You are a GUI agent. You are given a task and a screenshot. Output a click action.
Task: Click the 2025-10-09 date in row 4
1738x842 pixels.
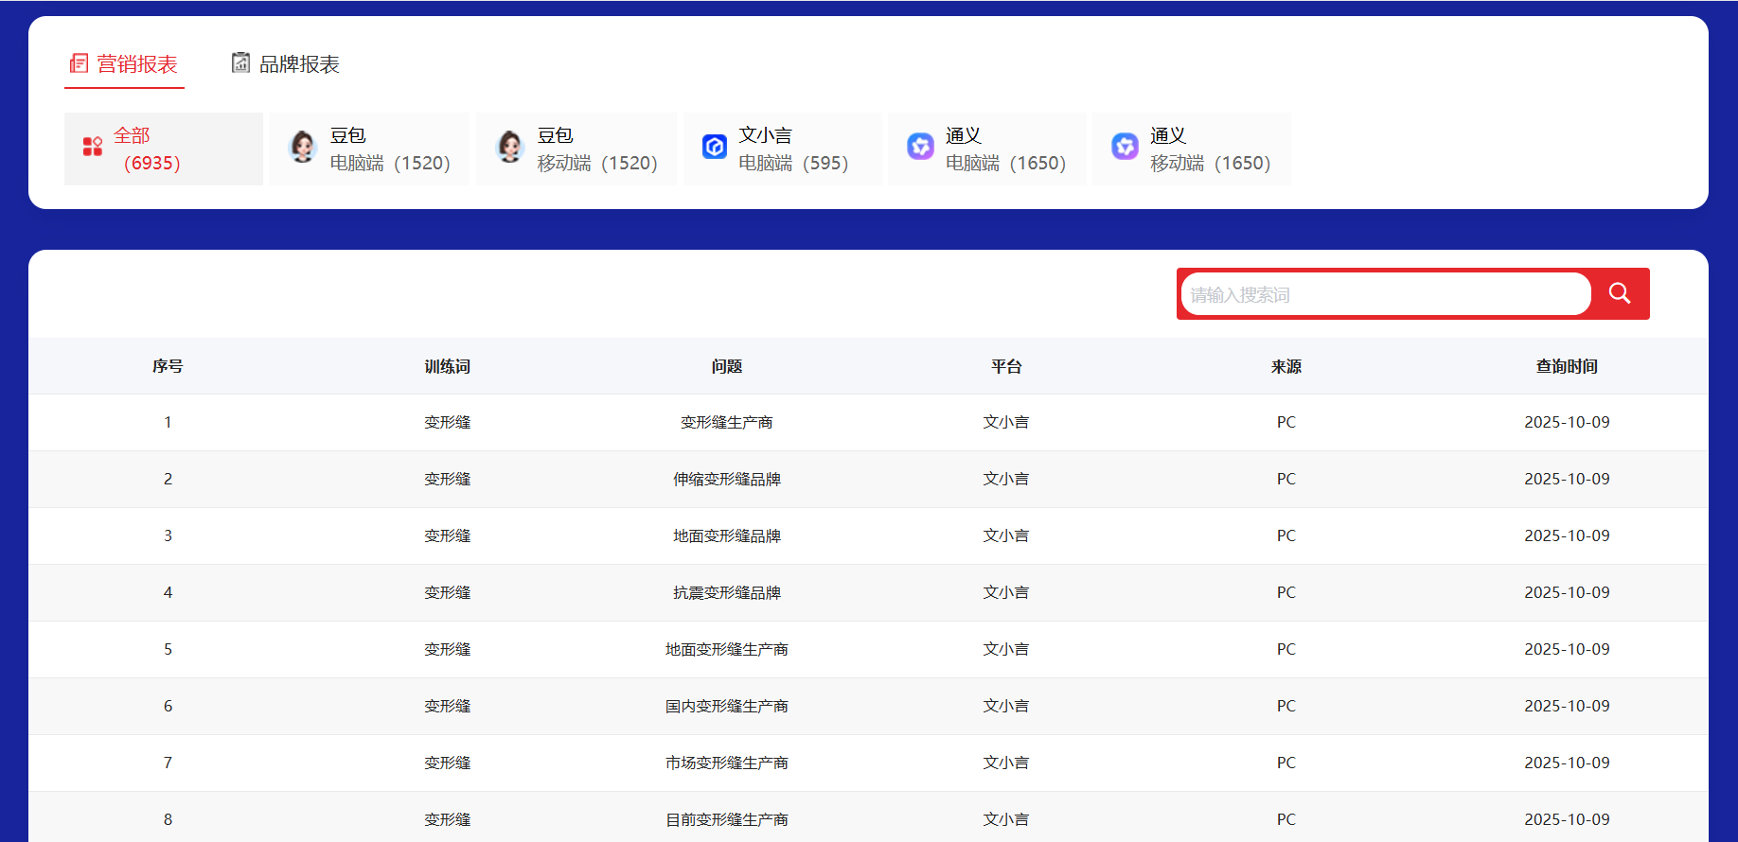click(1567, 592)
